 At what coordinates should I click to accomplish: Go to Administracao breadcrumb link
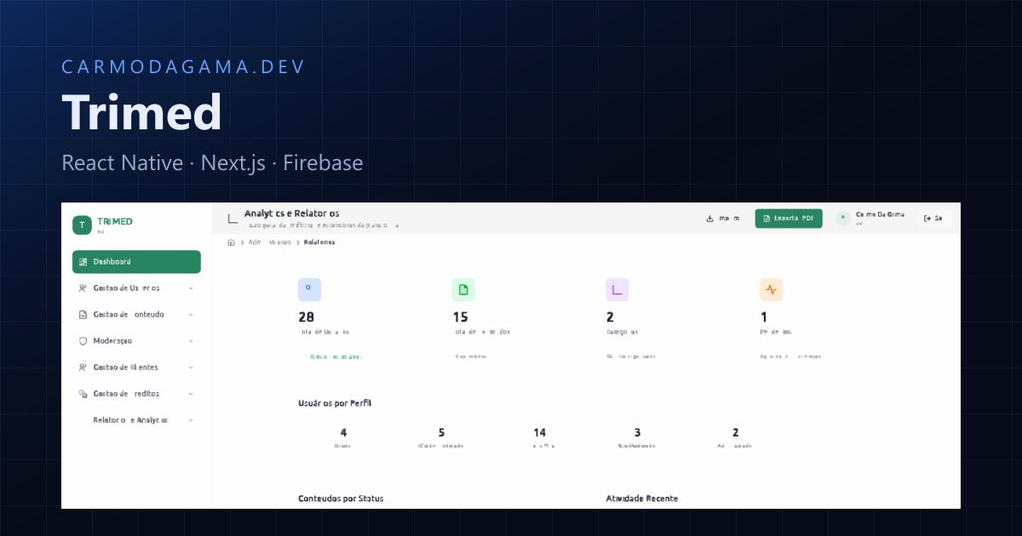269,242
